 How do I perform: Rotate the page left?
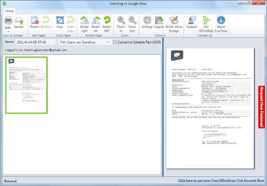click(96, 24)
